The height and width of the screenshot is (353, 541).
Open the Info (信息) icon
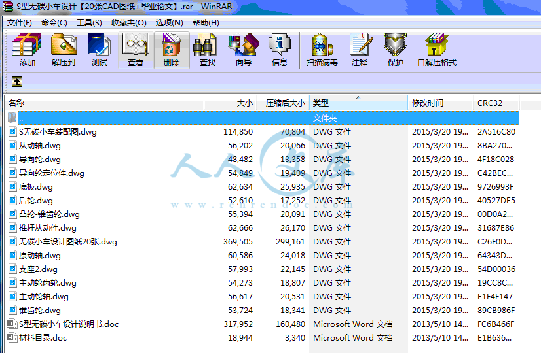[280, 44]
